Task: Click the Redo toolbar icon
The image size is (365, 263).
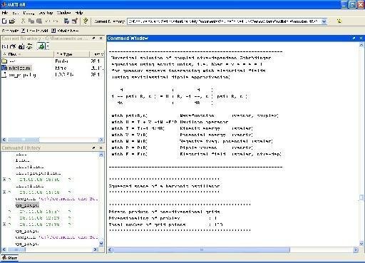Action: 56,21
